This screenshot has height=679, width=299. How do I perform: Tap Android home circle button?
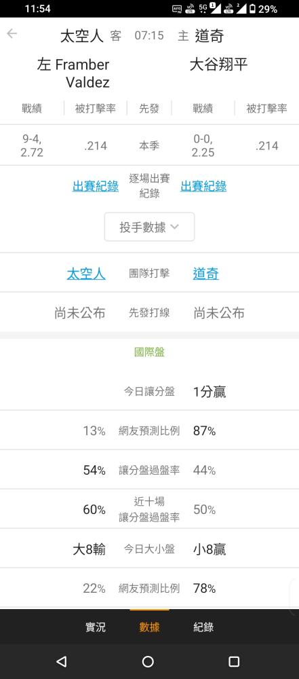(148, 661)
